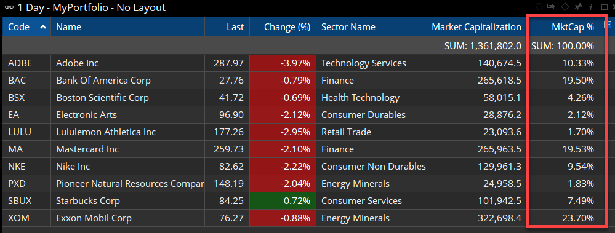Click the refresh circle icon in title bar
The height and width of the screenshot is (233, 615).
(539, 7)
